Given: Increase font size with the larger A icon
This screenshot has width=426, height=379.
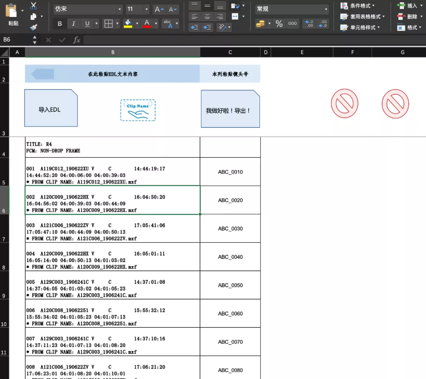Looking at the screenshot, I should [159, 9].
